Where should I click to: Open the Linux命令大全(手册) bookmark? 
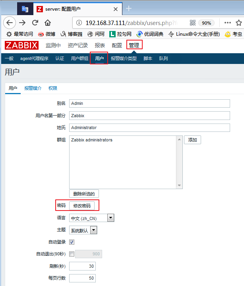click(194, 34)
